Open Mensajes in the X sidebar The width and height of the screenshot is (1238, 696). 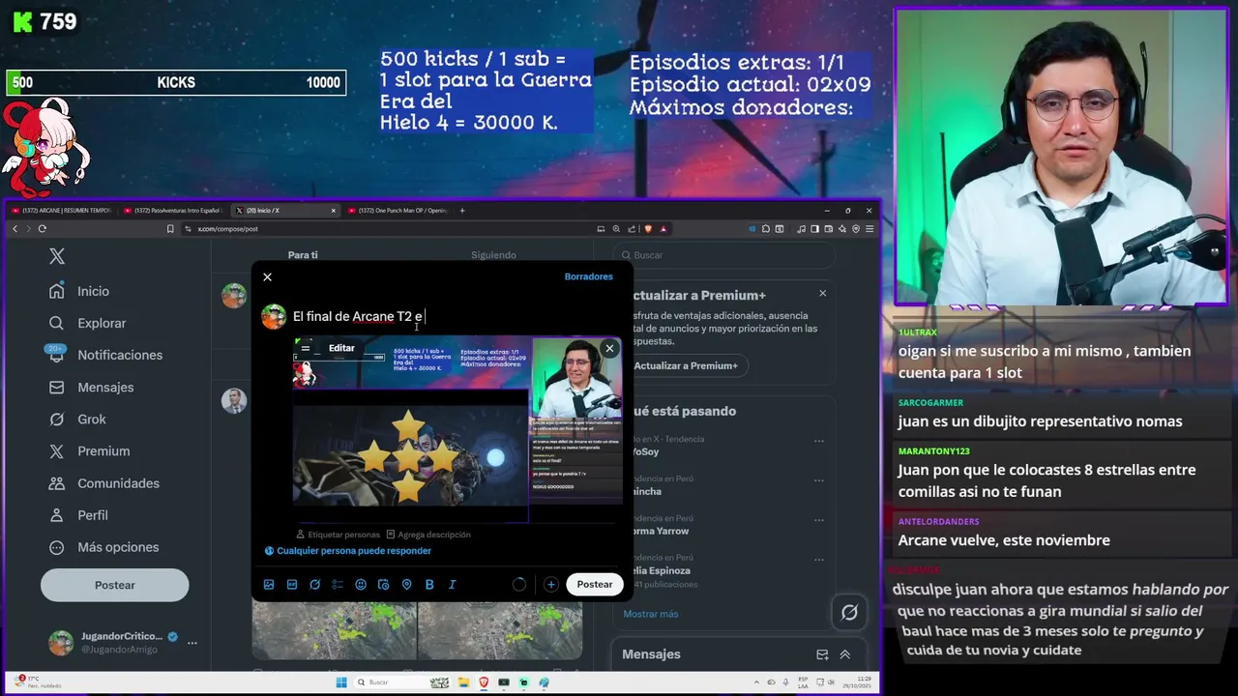[92, 387]
